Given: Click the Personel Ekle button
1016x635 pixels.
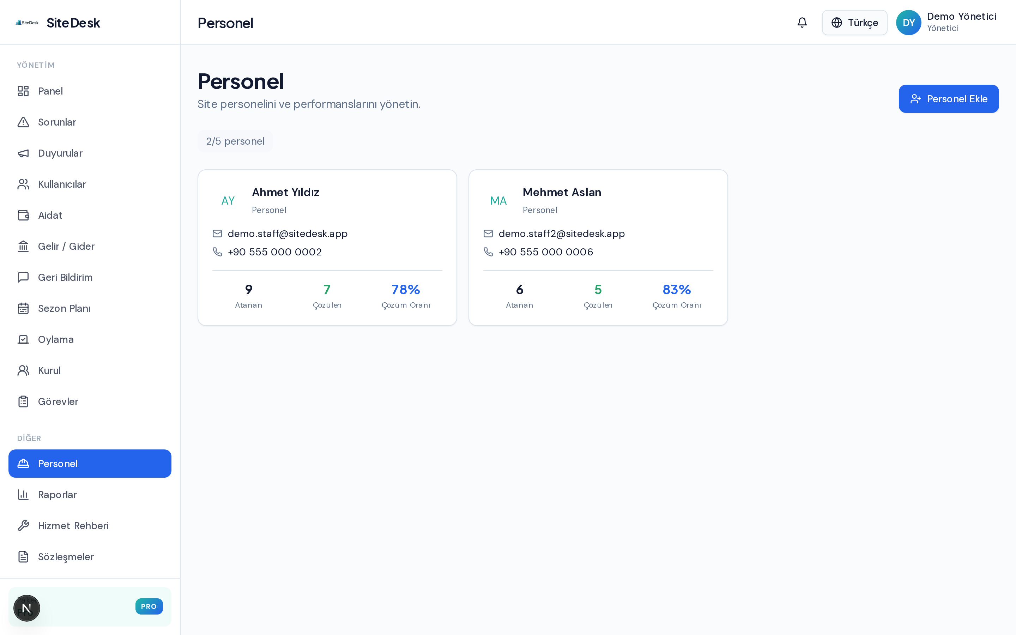Looking at the screenshot, I should click(x=948, y=99).
